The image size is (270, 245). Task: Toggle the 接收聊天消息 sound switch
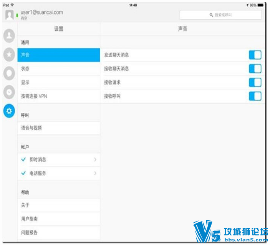click(255, 68)
